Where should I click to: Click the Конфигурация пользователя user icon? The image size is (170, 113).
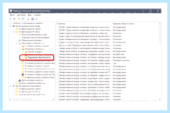13,86
